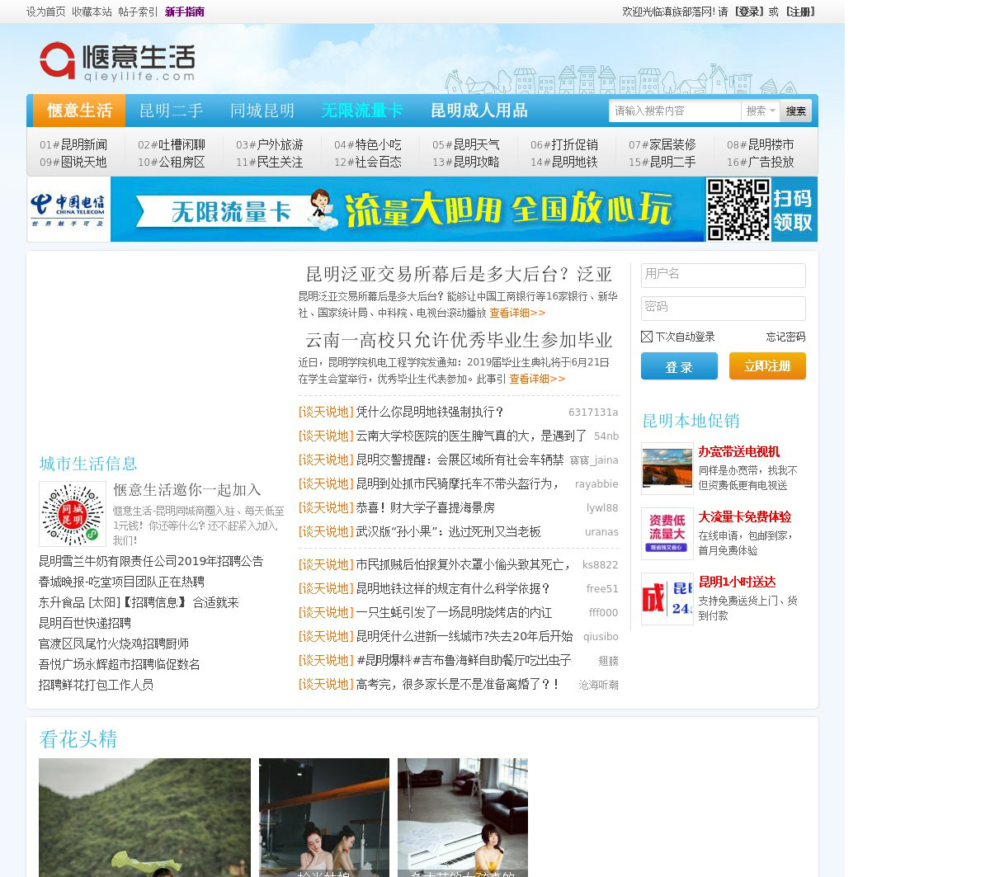Open headline 昆明泛亚交易所幕后是多大后台
This screenshot has height=877, width=990.
(459, 275)
